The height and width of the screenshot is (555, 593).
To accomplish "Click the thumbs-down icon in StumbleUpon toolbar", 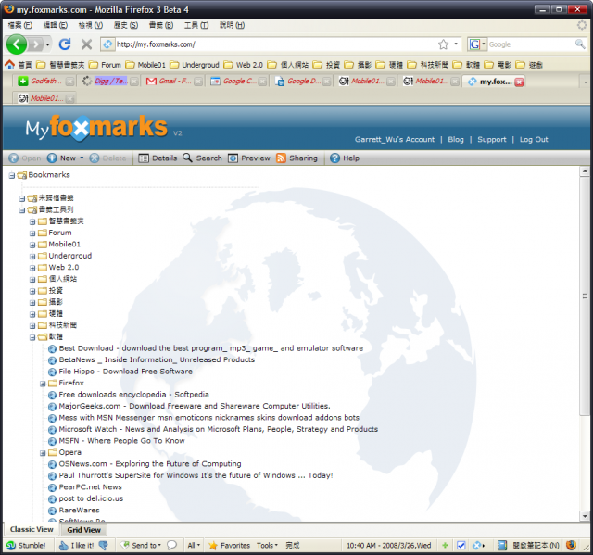I will pos(103,545).
